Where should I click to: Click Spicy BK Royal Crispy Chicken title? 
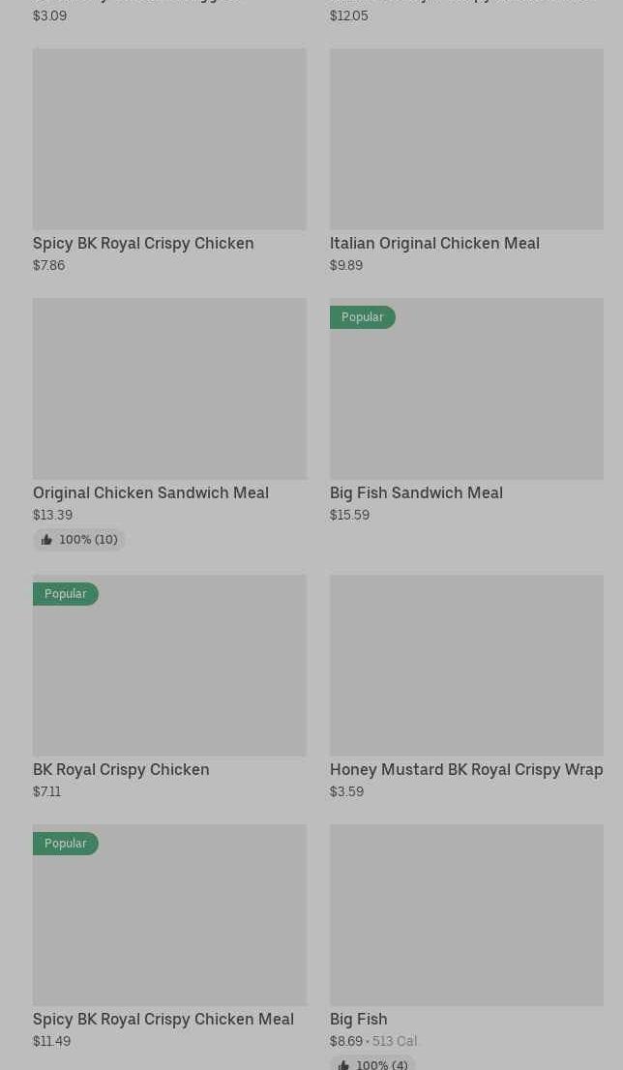(143, 243)
